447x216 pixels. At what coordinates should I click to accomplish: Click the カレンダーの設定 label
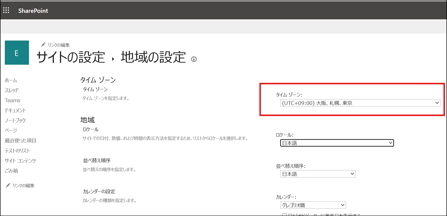pos(99,191)
